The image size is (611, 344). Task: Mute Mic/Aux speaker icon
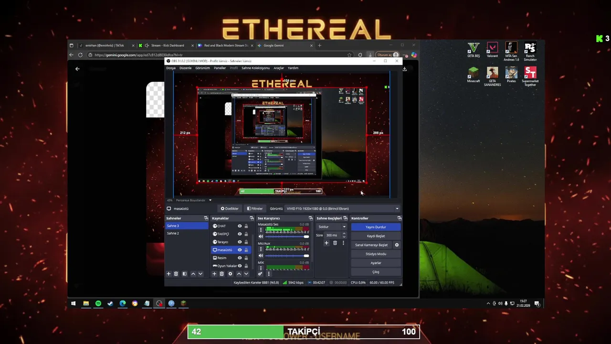tap(261, 256)
